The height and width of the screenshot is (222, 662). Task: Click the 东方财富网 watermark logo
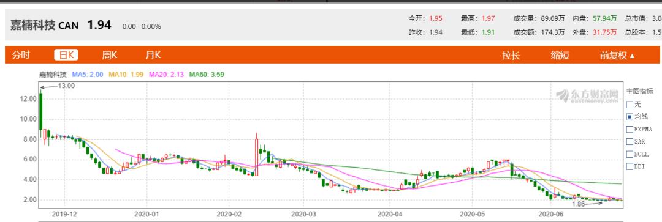tap(587, 96)
